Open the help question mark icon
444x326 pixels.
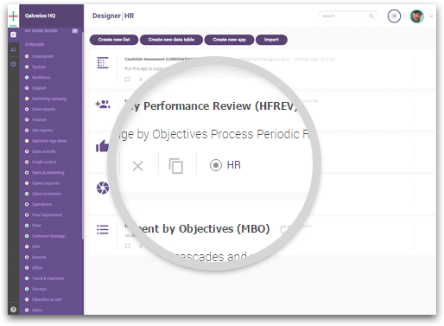[13, 310]
